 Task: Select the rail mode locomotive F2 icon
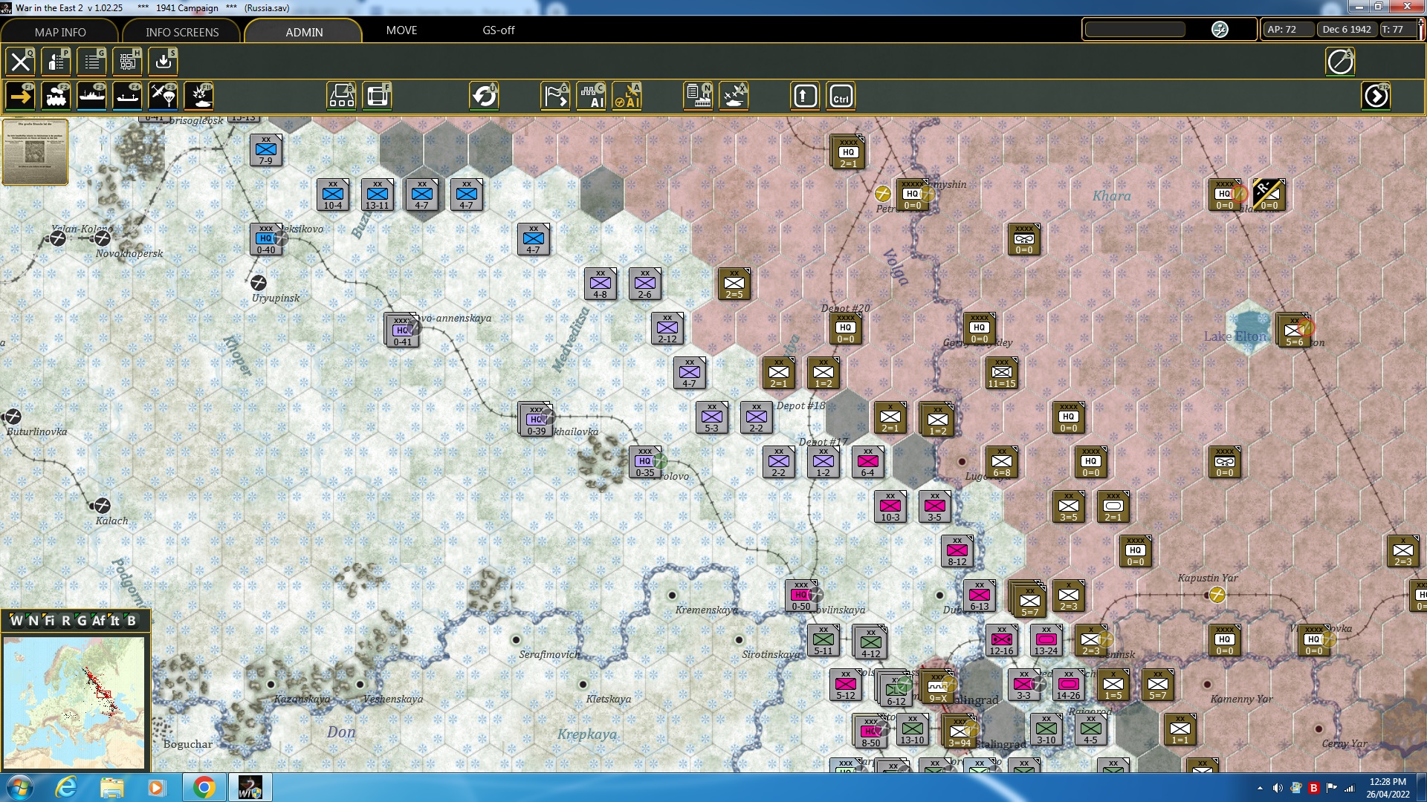click(x=56, y=97)
